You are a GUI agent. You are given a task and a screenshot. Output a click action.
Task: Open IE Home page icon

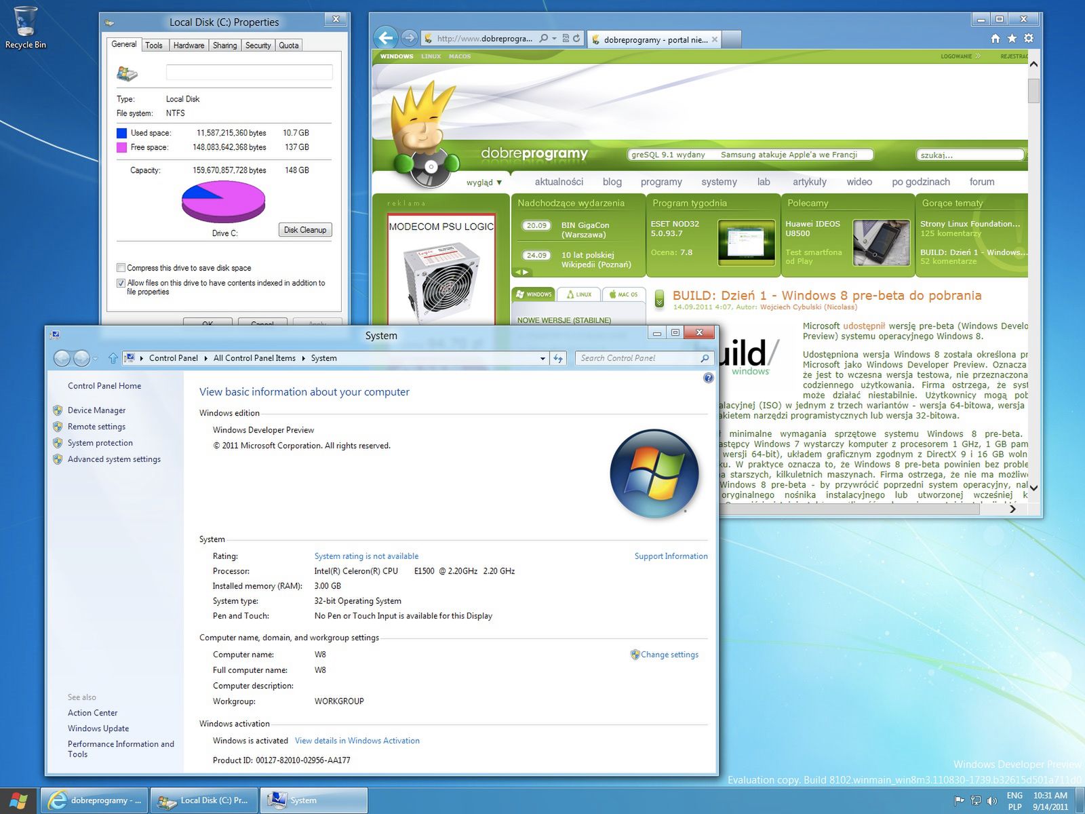pyautogui.click(x=995, y=39)
